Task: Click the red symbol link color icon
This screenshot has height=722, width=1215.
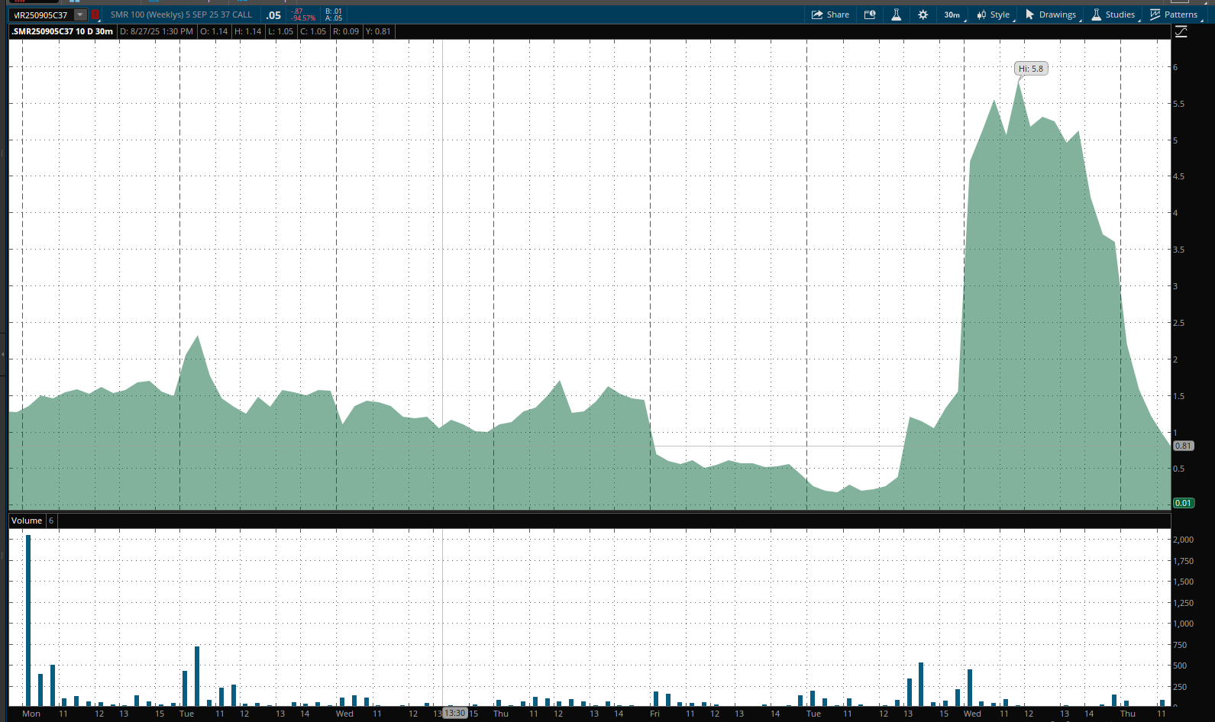Action: click(x=95, y=15)
